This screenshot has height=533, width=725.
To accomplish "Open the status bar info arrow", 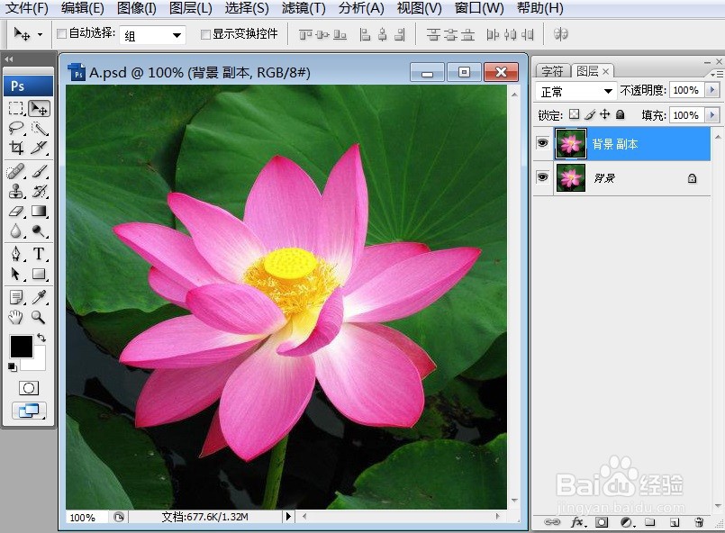I will (288, 516).
